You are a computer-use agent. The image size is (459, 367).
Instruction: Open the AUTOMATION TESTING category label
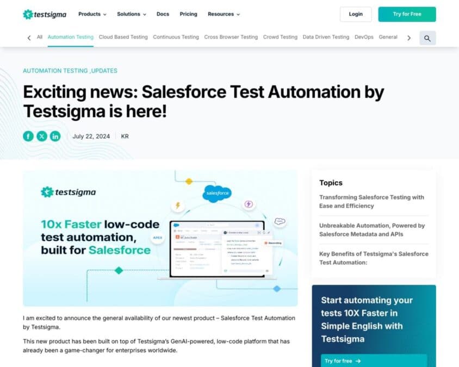[55, 71]
